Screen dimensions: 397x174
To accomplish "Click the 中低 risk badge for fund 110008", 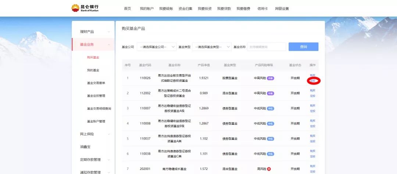I will (x=271, y=124).
